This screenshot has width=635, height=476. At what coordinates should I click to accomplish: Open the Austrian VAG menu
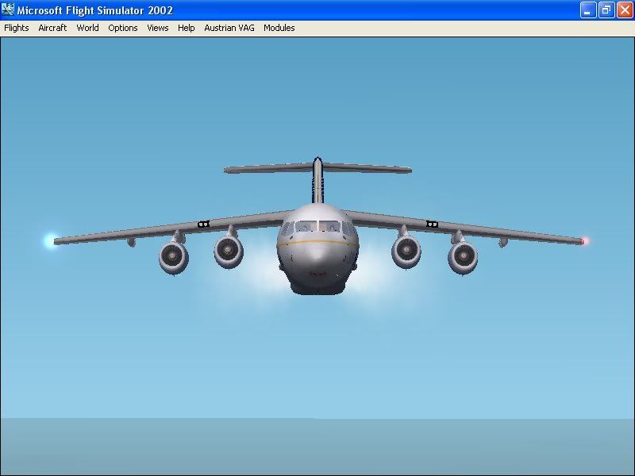click(x=229, y=28)
